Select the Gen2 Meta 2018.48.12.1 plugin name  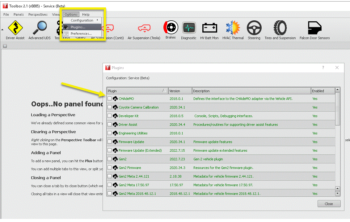(137, 193)
